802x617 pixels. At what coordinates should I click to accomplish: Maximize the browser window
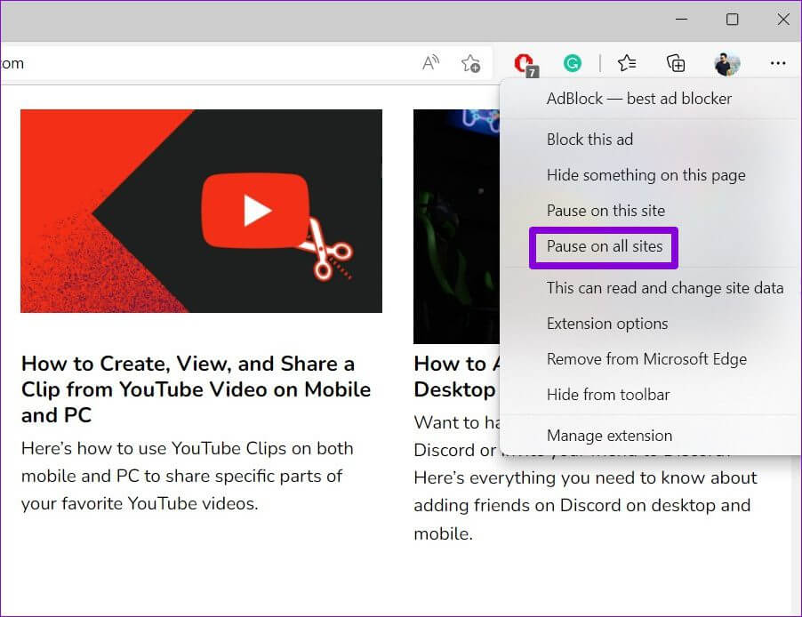pyautogui.click(x=732, y=20)
